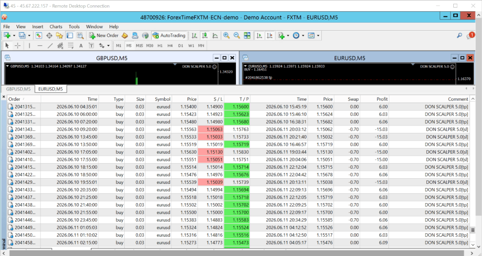482x256 pixels.
Task: Open the Tools menu
Action: (74, 26)
